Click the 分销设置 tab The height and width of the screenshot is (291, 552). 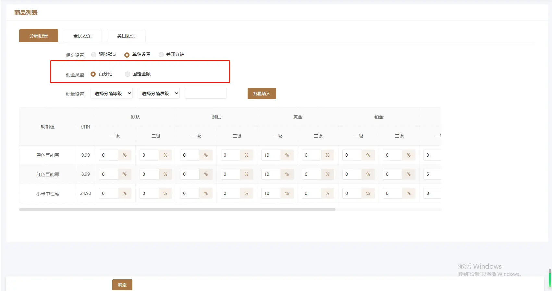coord(39,36)
